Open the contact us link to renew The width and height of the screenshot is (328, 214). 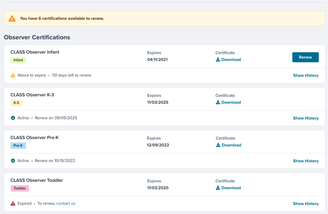tap(66, 203)
